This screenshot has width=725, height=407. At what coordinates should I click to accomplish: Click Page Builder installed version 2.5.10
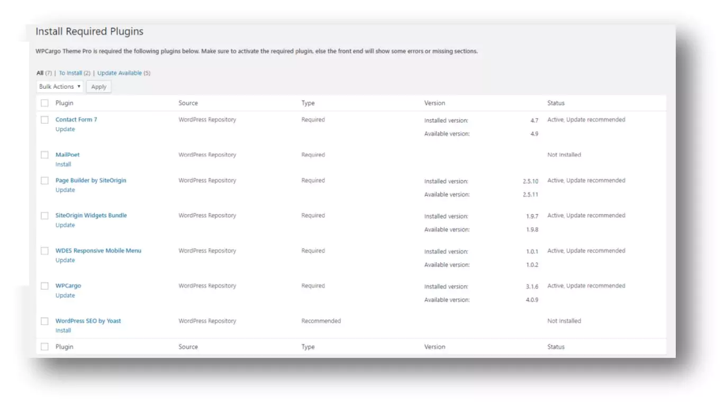pyautogui.click(x=530, y=181)
